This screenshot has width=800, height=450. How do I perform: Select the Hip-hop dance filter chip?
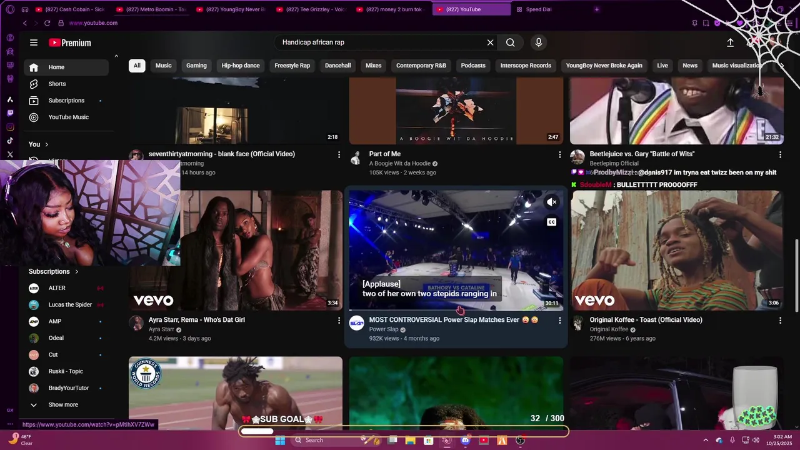pyautogui.click(x=241, y=66)
